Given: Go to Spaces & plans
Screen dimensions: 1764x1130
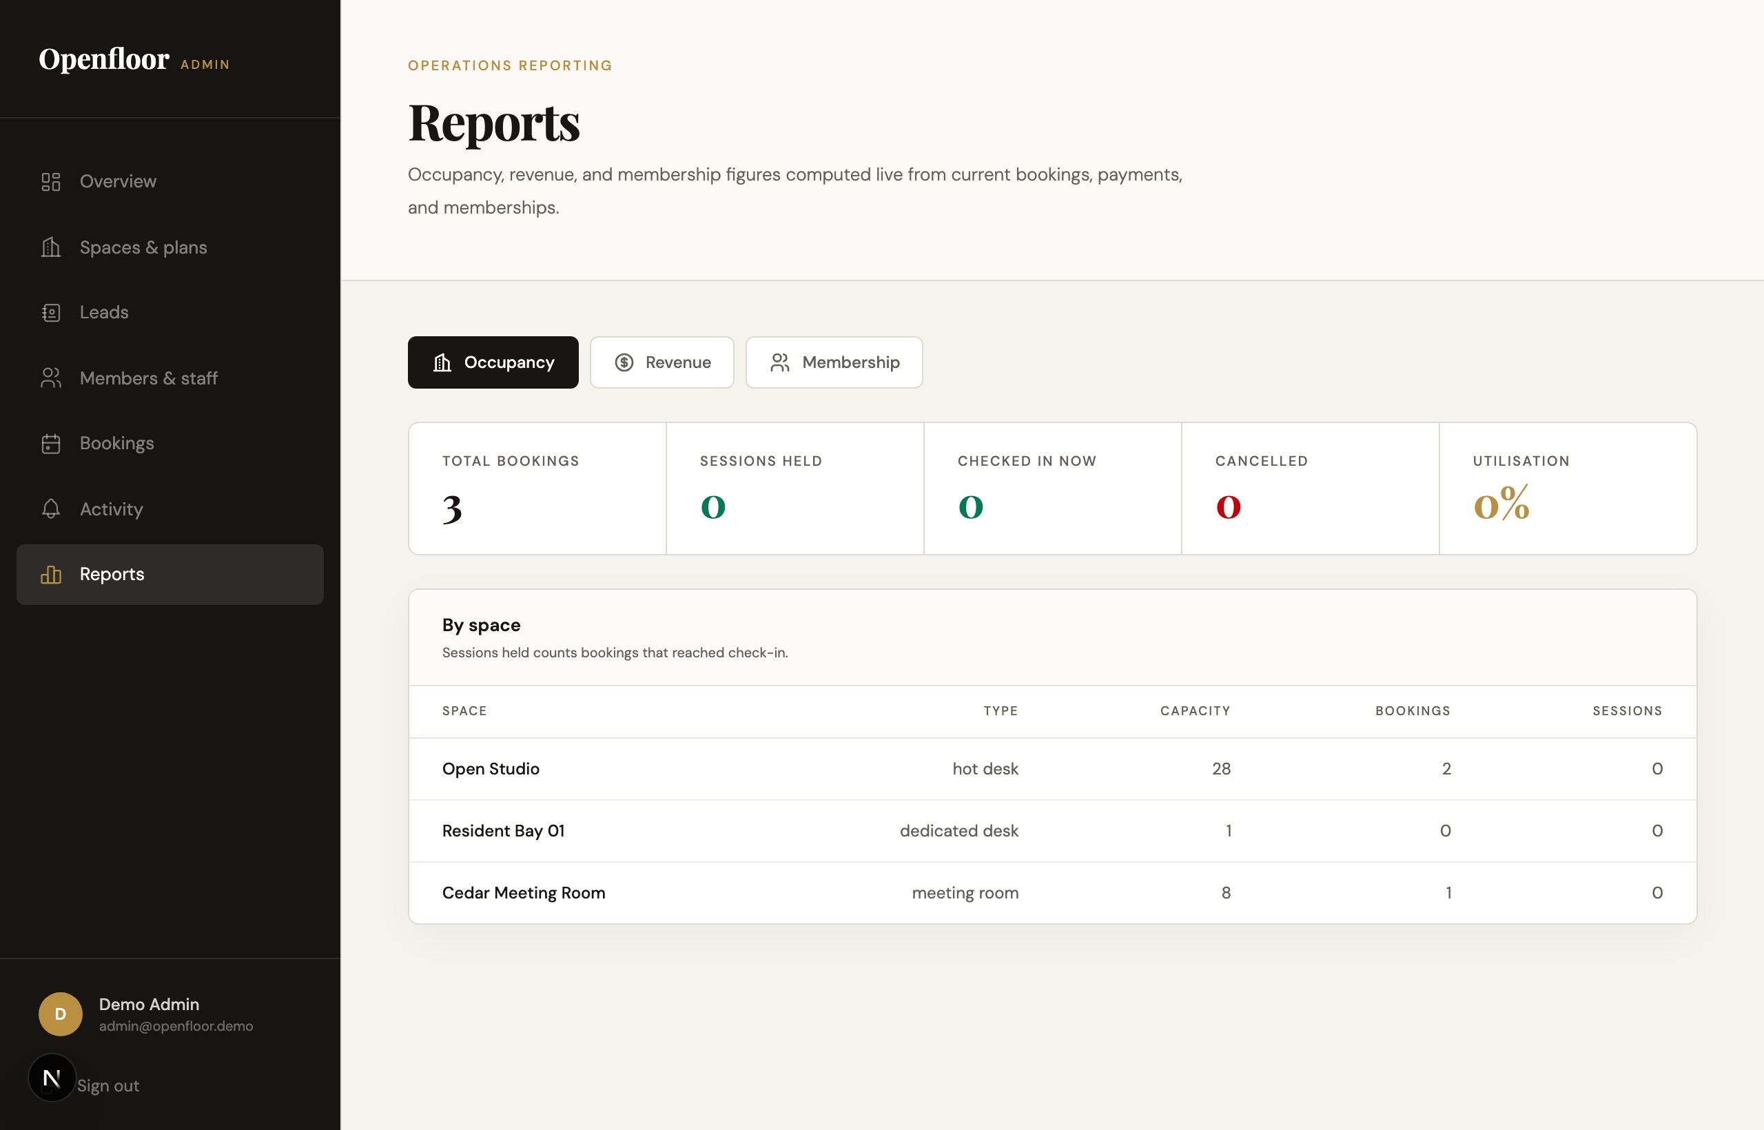Looking at the screenshot, I should (x=170, y=247).
